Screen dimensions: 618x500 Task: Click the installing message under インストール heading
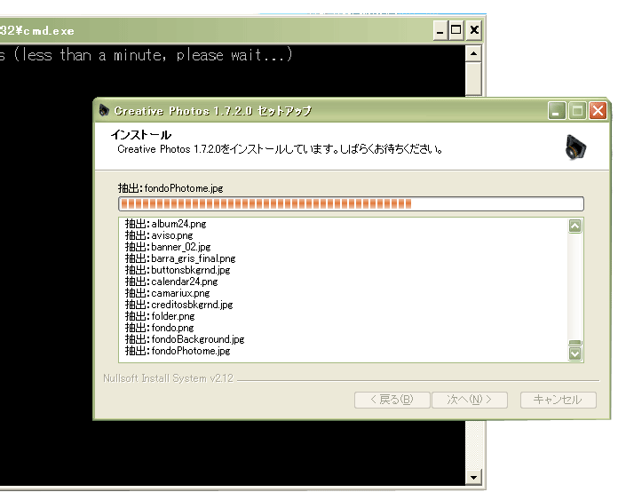pos(280,149)
